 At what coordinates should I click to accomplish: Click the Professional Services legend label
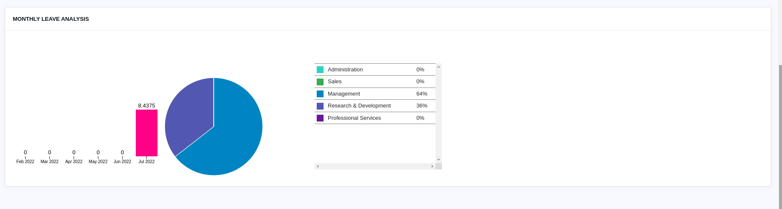pyautogui.click(x=354, y=118)
